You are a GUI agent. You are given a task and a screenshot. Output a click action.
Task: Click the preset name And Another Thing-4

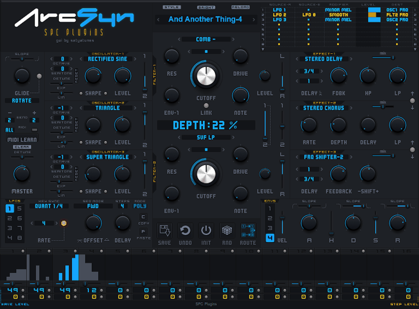[206, 20]
